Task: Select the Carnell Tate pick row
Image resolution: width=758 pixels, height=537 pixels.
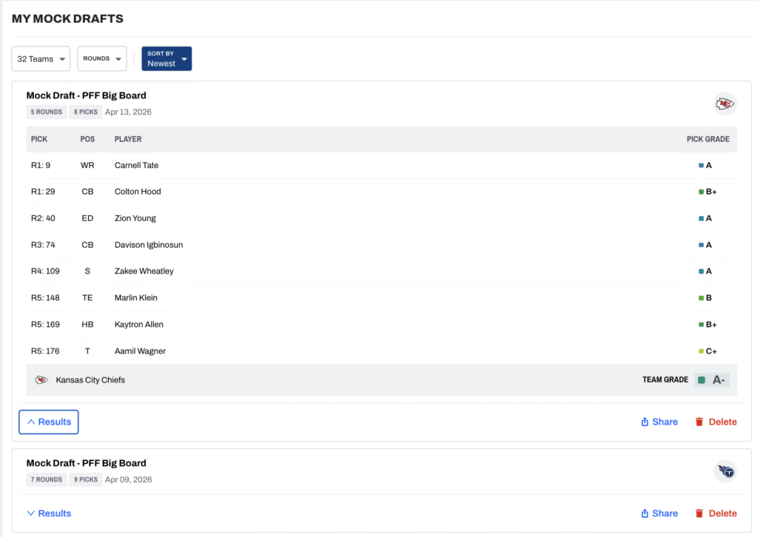Action: [136, 166]
